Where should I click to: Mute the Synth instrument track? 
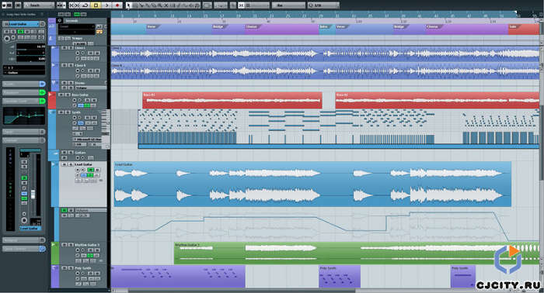point(61,112)
